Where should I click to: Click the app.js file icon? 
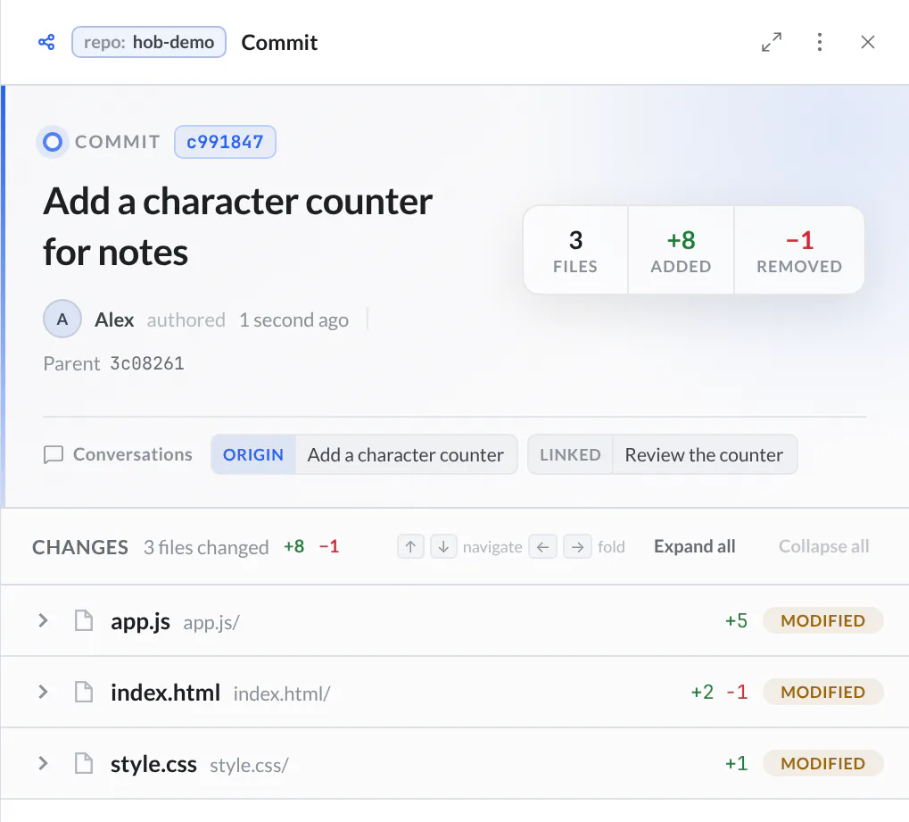coord(84,620)
